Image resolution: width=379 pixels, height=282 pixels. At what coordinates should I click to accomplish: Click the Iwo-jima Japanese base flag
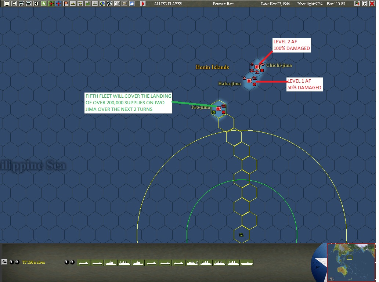[x=219, y=109]
